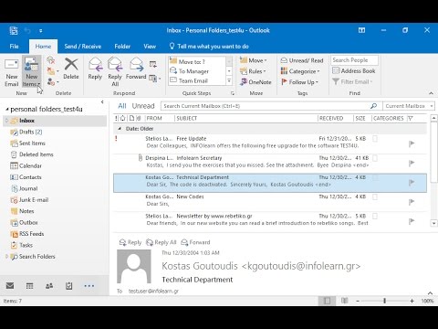The height and width of the screenshot is (329, 438).
Task: Open the Current Mailbox scope dropdown
Action: pyautogui.click(x=409, y=106)
